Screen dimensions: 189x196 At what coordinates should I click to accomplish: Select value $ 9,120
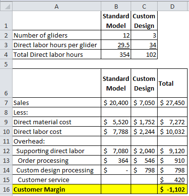coord(172,151)
